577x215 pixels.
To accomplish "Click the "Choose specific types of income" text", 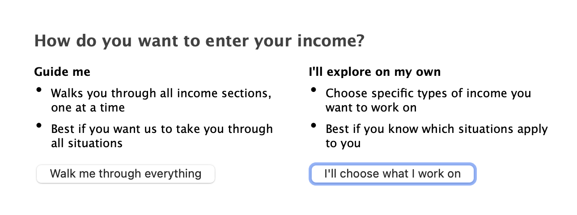I will click(x=428, y=94).
